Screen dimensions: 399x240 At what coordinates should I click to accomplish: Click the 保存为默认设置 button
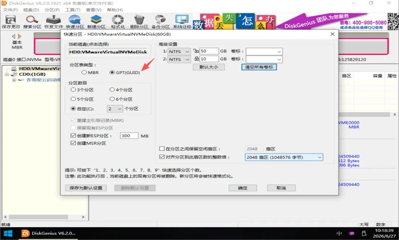click(86, 188)
